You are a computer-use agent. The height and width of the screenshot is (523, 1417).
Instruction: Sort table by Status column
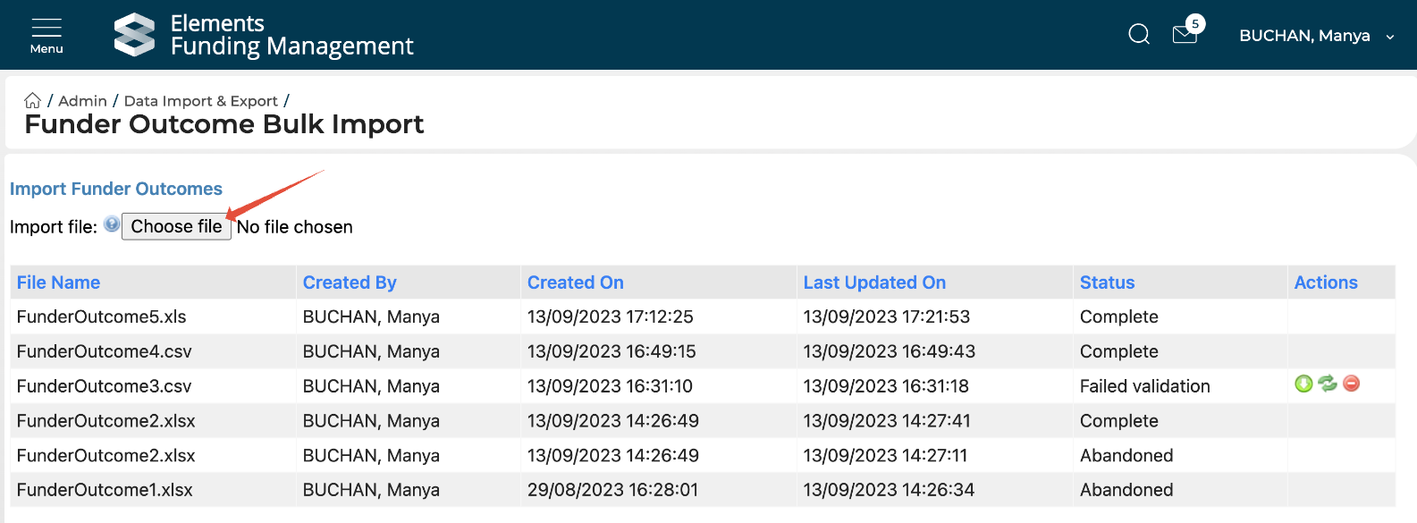point(1107,283)
